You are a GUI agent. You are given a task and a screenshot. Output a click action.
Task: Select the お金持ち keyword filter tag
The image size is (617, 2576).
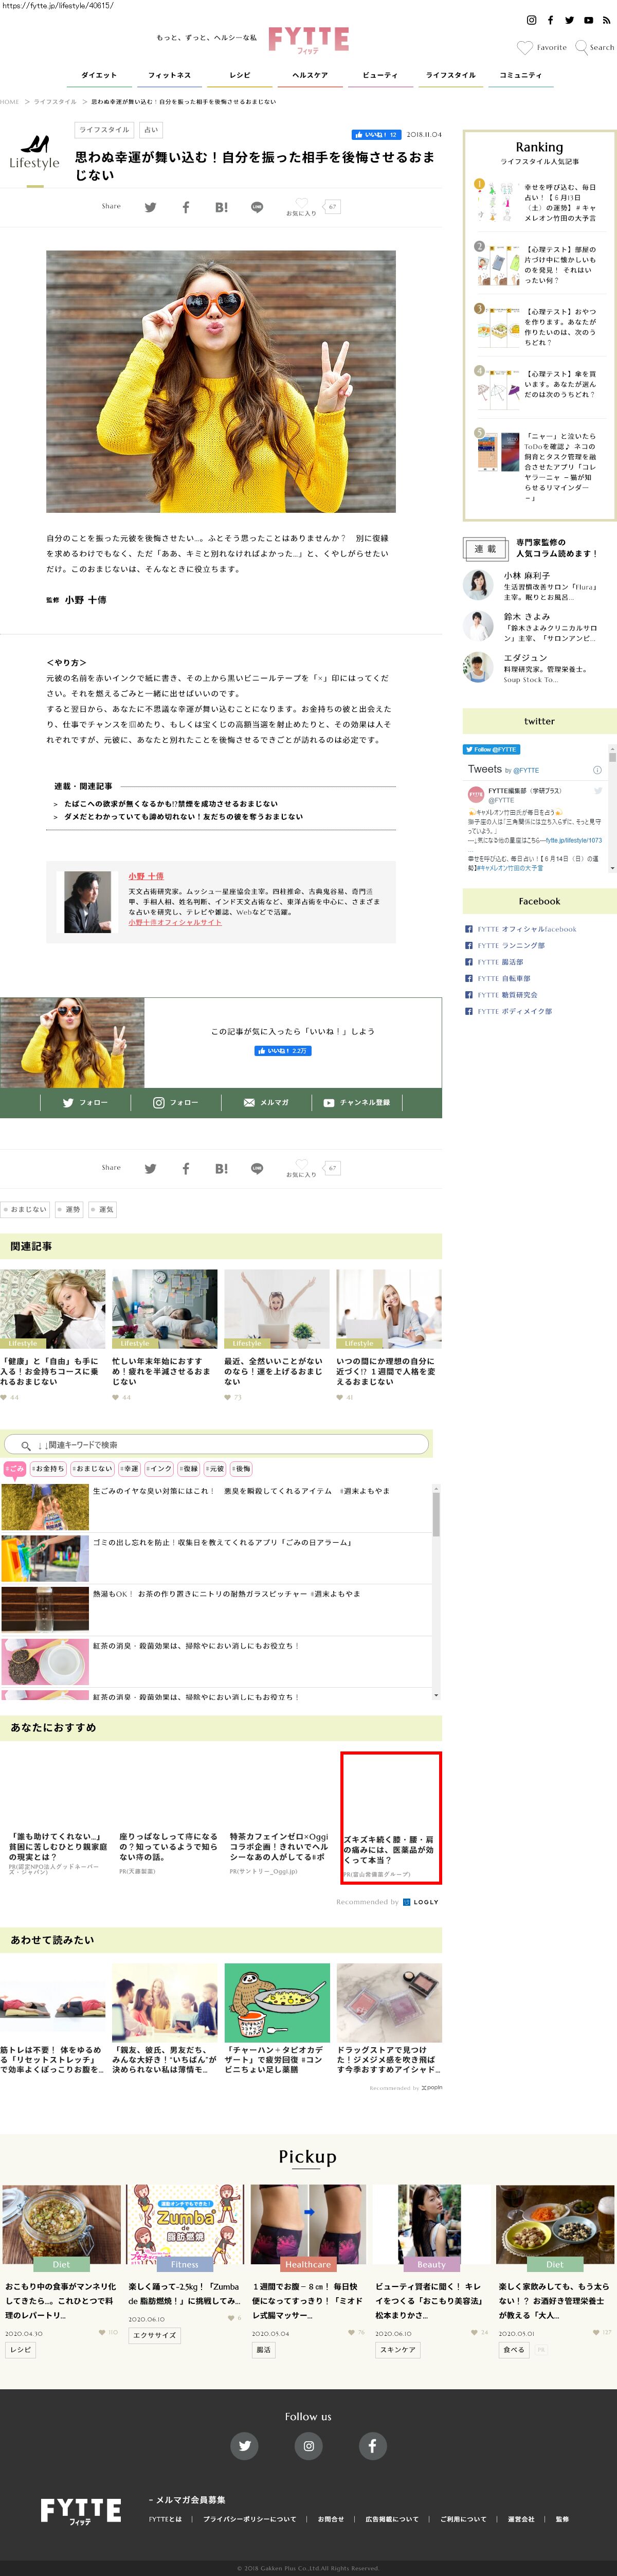point(48,1469)
